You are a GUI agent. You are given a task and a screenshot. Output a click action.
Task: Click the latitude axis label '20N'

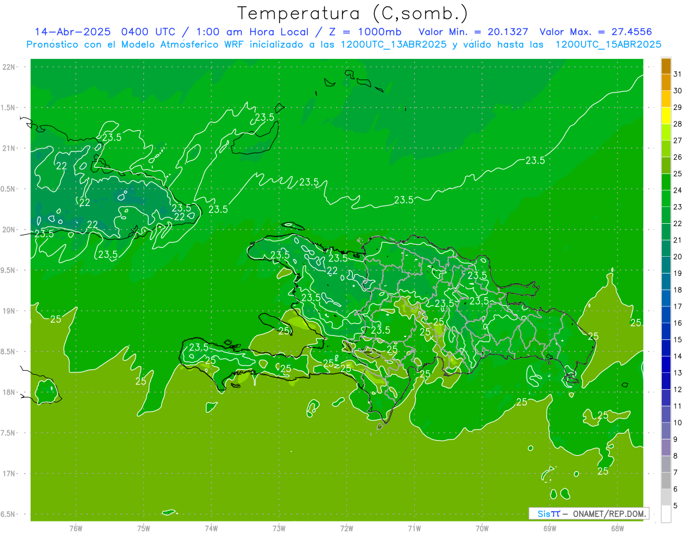pos(9,230)
